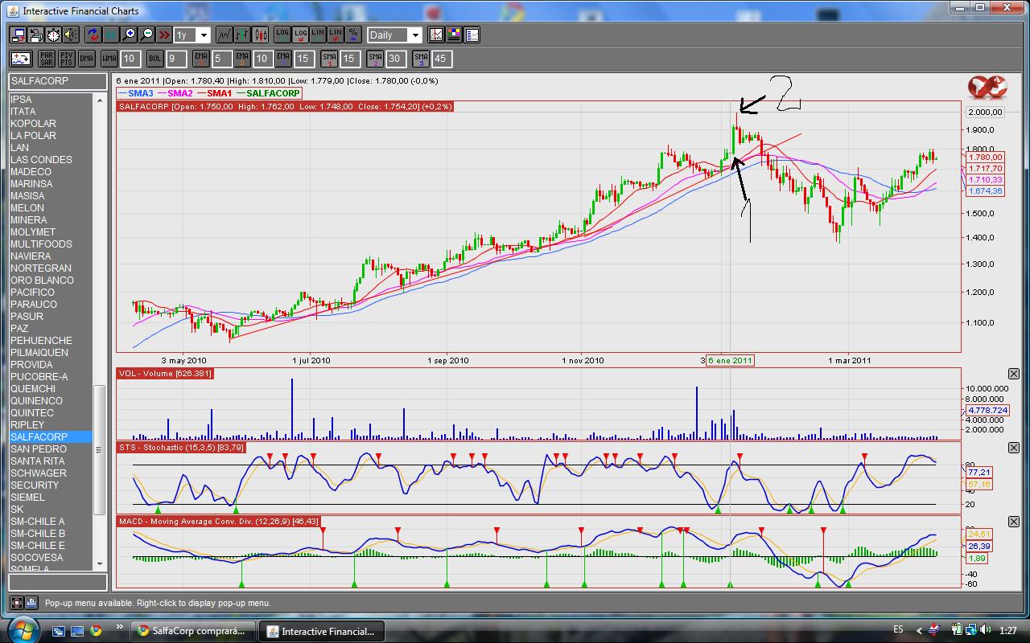Select QUINENCO in the symbol list

51,401
